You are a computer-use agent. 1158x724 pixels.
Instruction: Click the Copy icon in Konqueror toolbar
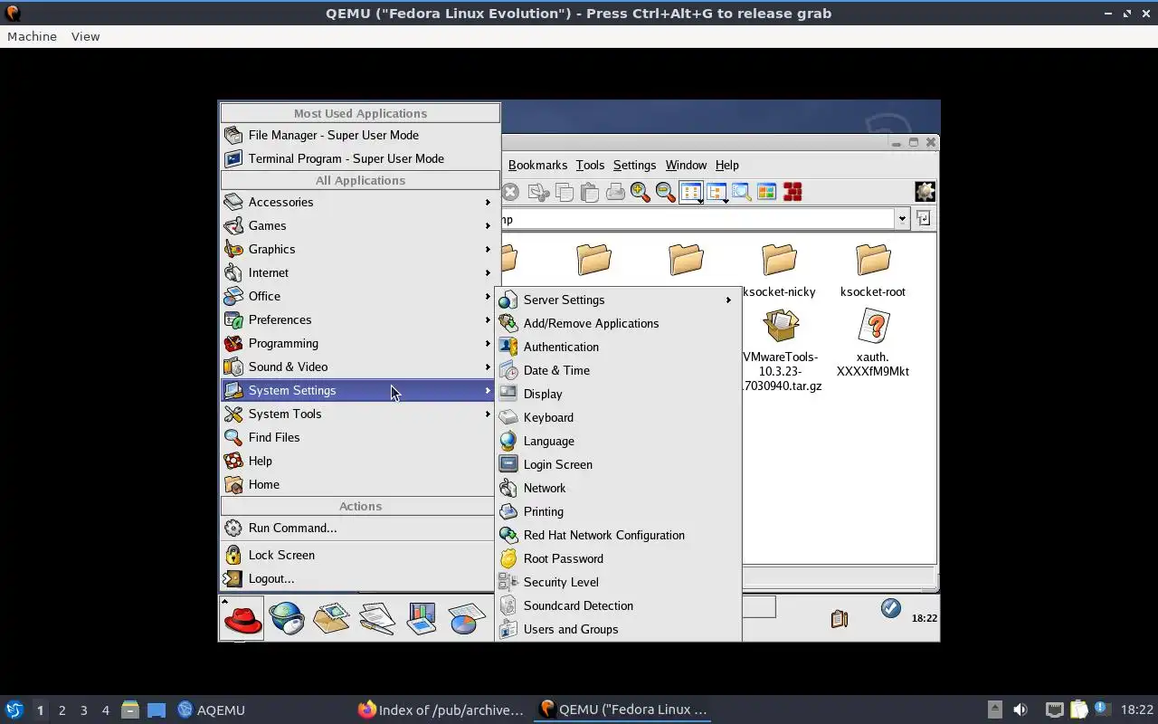click(x=565, y=192)
